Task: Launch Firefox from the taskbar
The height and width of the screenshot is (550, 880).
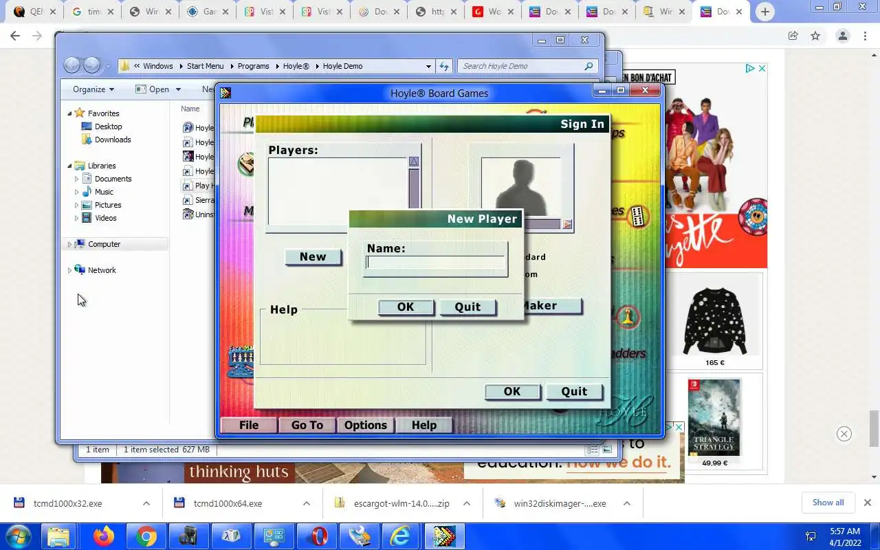Action: coord(104,536)
